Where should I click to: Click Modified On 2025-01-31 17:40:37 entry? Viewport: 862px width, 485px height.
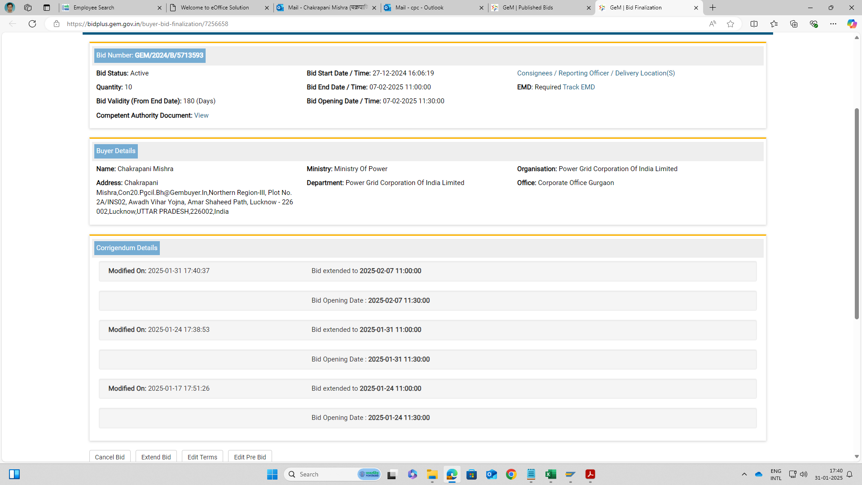[x=159, y=271]
